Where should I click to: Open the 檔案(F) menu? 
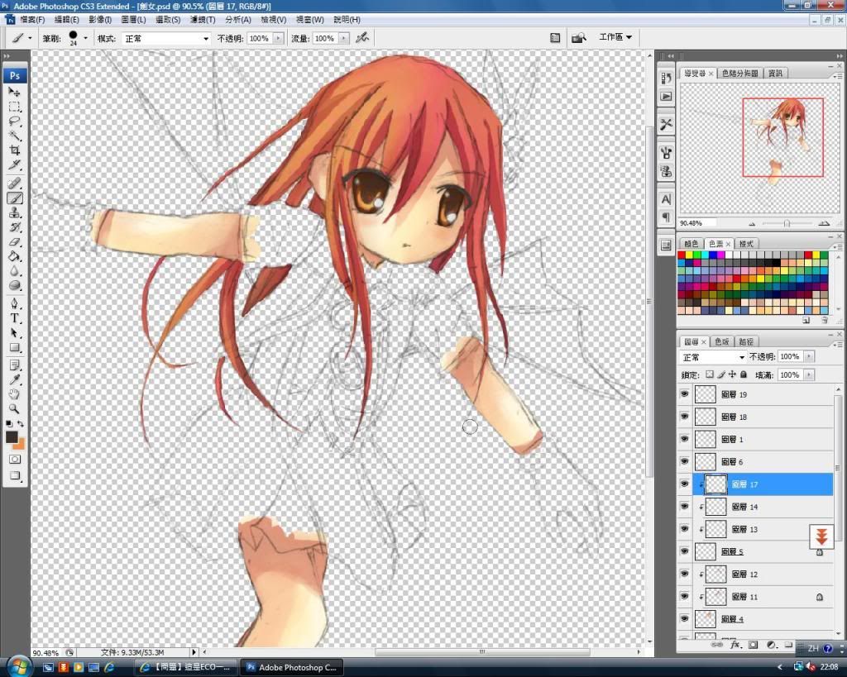coord(32,20)
